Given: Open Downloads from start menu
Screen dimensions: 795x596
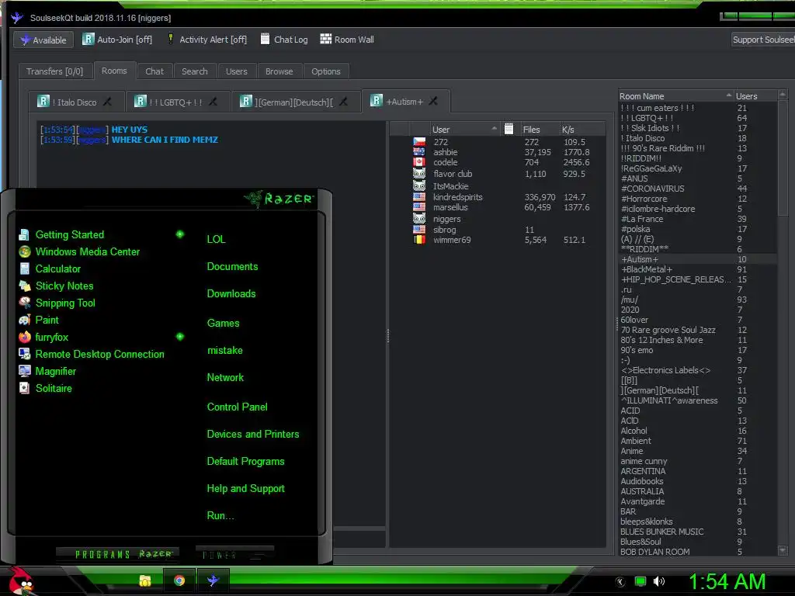Looking at the screenshot, I should (231, 294).
